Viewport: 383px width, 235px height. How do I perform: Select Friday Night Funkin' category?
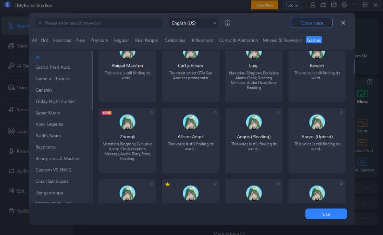click(x=55, y=101)
